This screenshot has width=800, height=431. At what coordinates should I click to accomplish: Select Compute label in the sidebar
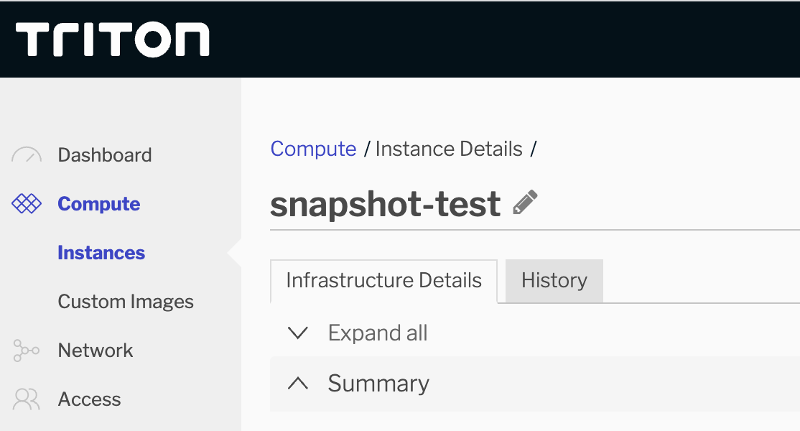(99, 204)
